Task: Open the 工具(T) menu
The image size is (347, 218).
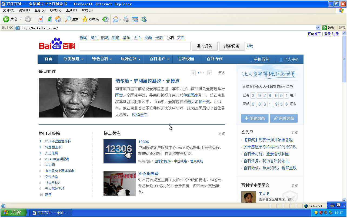Action: [x=71, y=10]
